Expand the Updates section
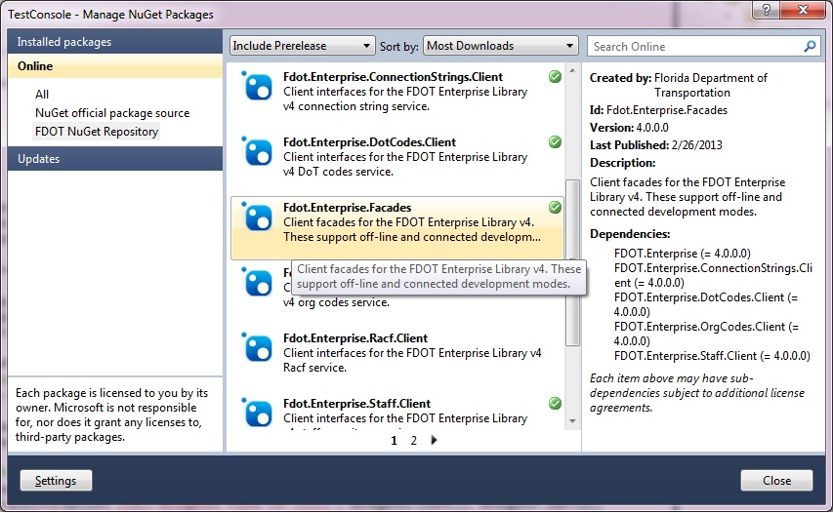 (x=115, y=159)
